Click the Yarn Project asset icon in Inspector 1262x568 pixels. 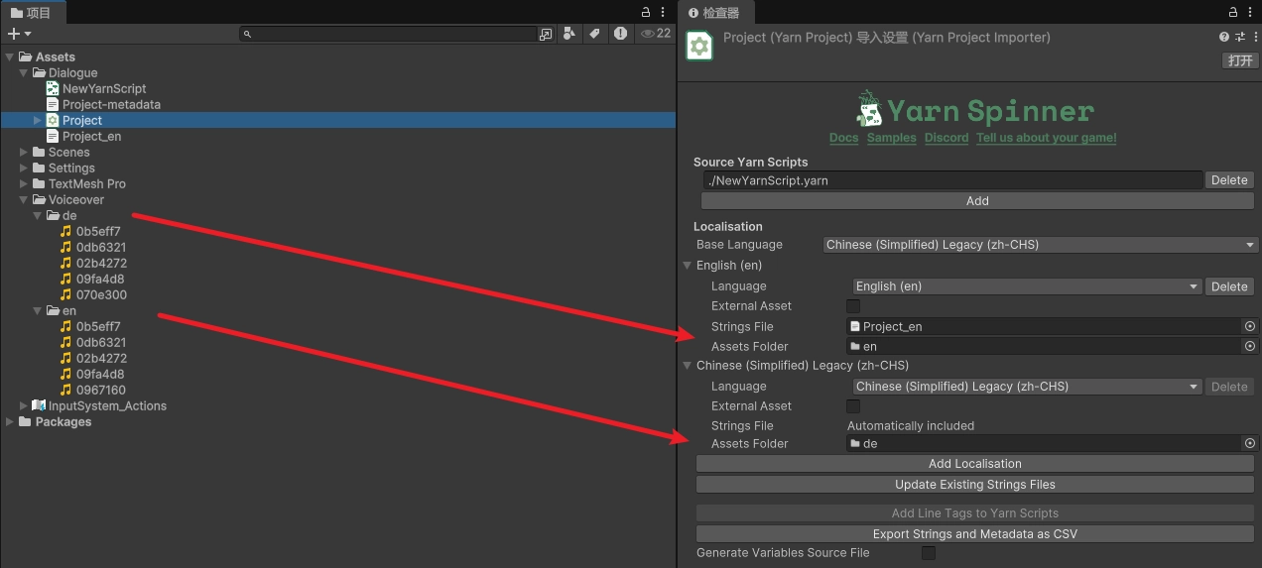coord(699,46)
